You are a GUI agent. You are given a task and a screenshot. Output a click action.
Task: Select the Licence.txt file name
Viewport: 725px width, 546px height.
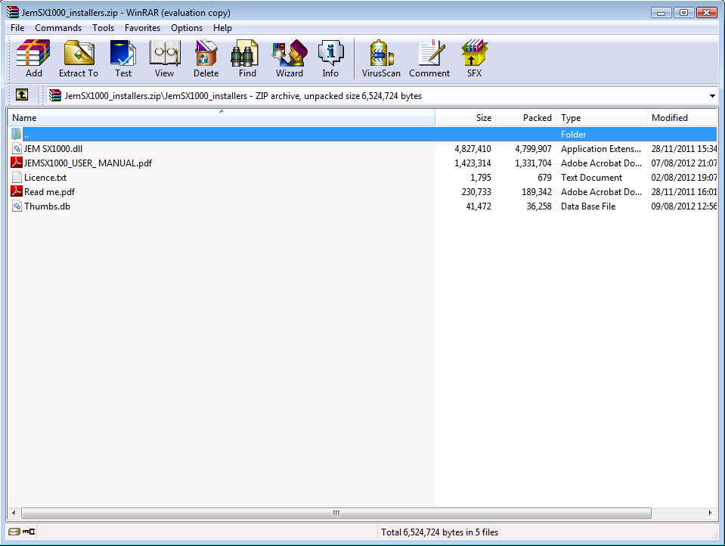point(45,178)
